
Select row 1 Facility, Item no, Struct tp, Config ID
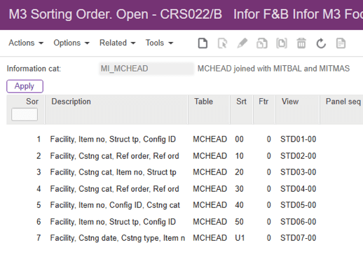(x=113, y=139)
